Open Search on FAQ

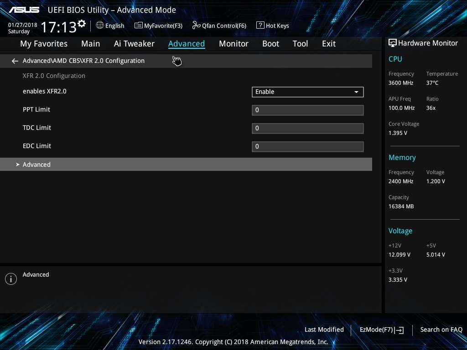coord(441,330)
